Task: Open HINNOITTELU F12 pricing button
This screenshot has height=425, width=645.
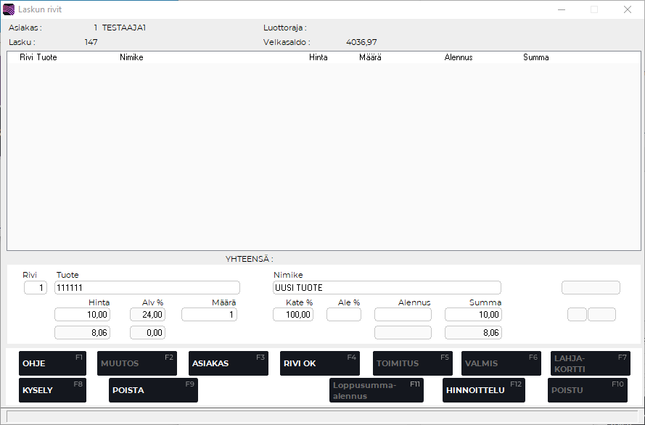Action: [x=482, y=390]
